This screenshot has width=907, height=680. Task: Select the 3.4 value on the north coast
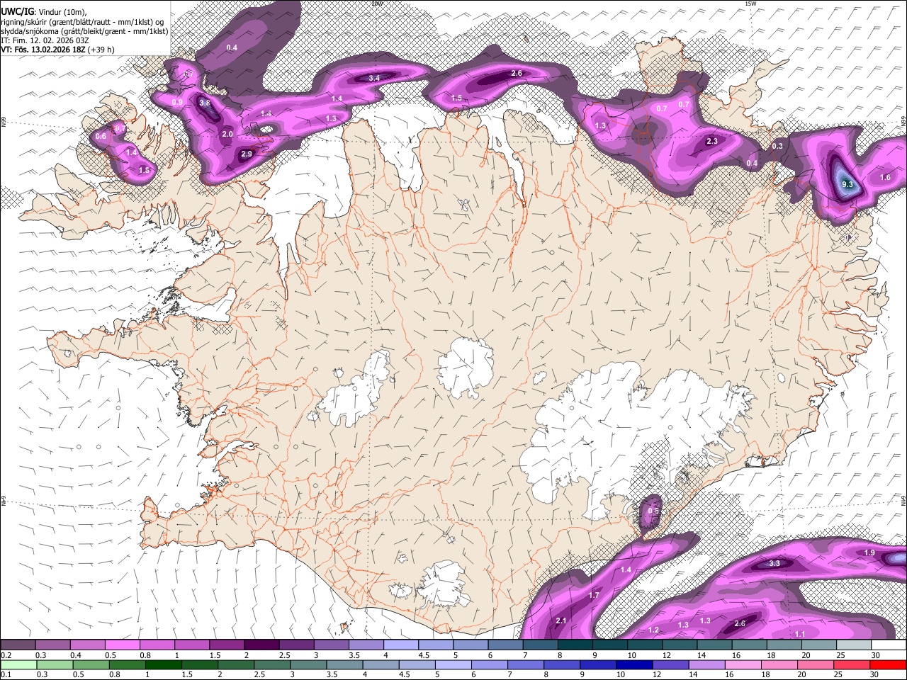374,78
